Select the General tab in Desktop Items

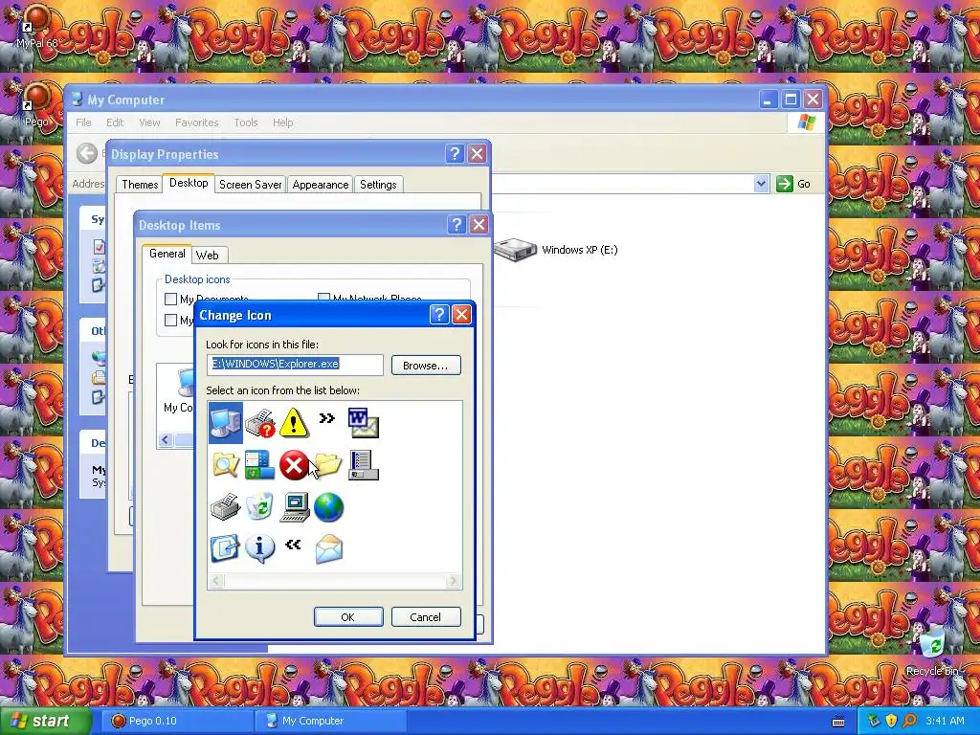pyautogui.click(x=167, y=254)
